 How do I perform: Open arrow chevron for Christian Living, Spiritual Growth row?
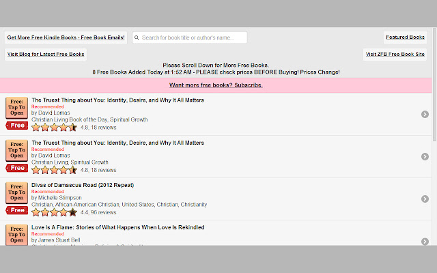tap(425, 156)
